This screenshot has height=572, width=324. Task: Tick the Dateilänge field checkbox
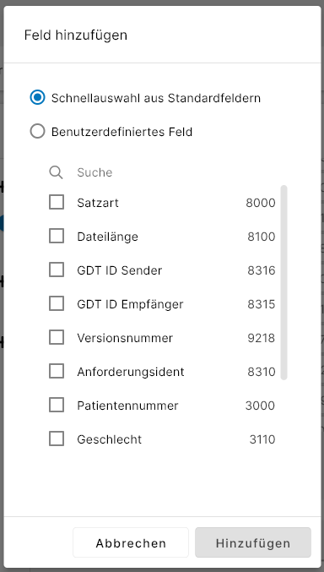[57, 236]
